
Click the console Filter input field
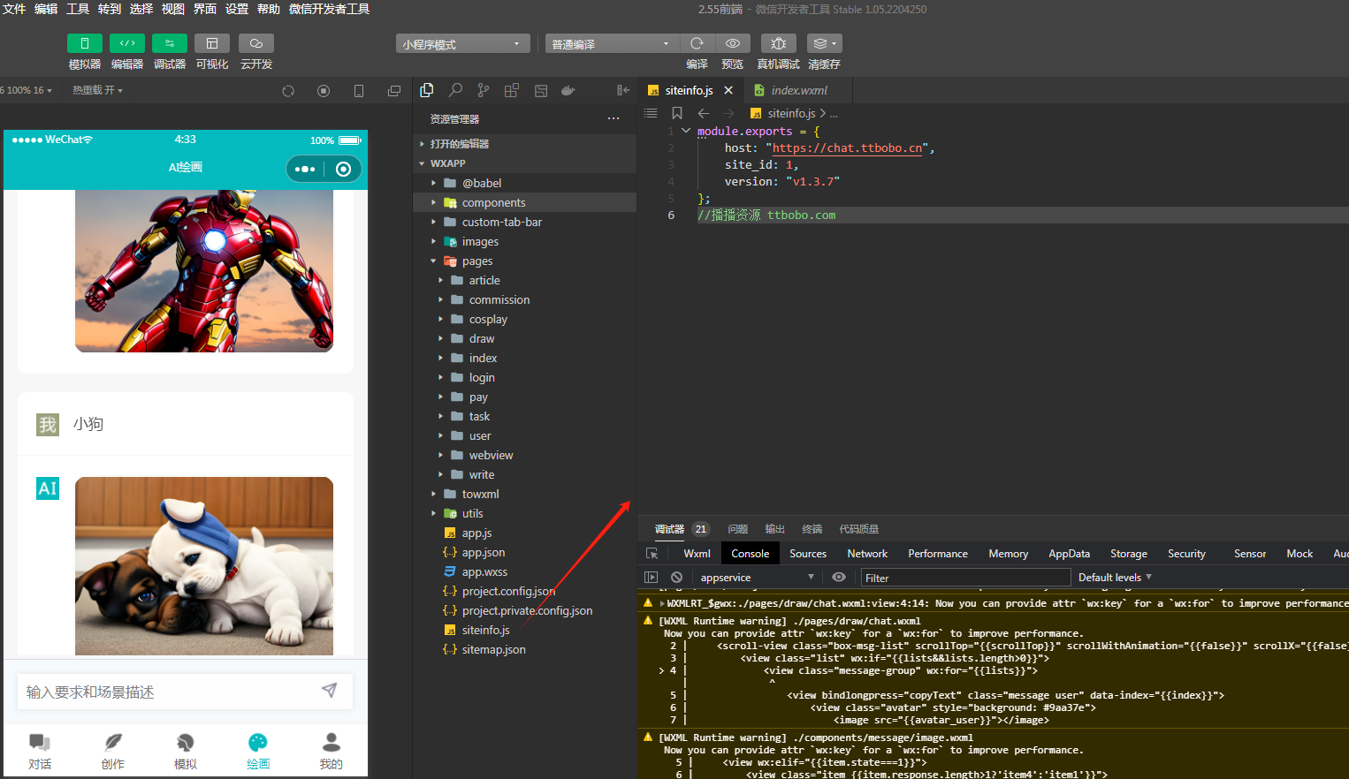(x=965, y=578)
